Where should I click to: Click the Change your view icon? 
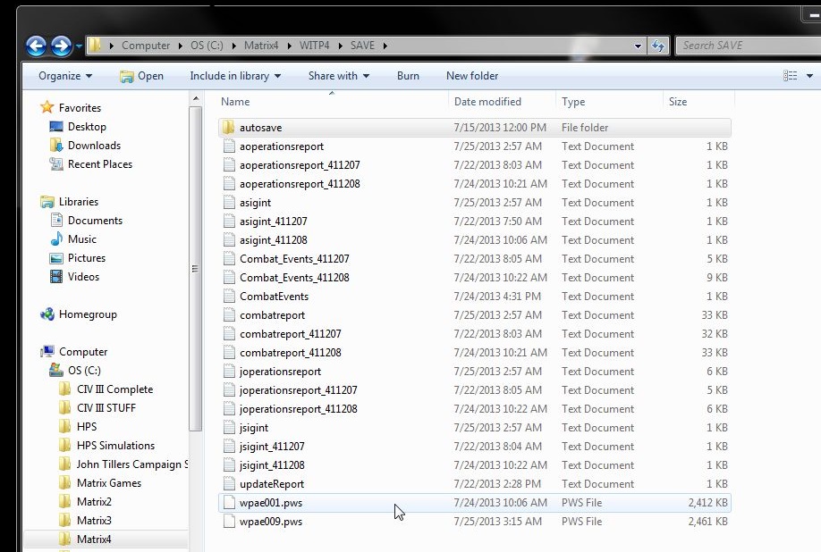[x=791, y=75]
